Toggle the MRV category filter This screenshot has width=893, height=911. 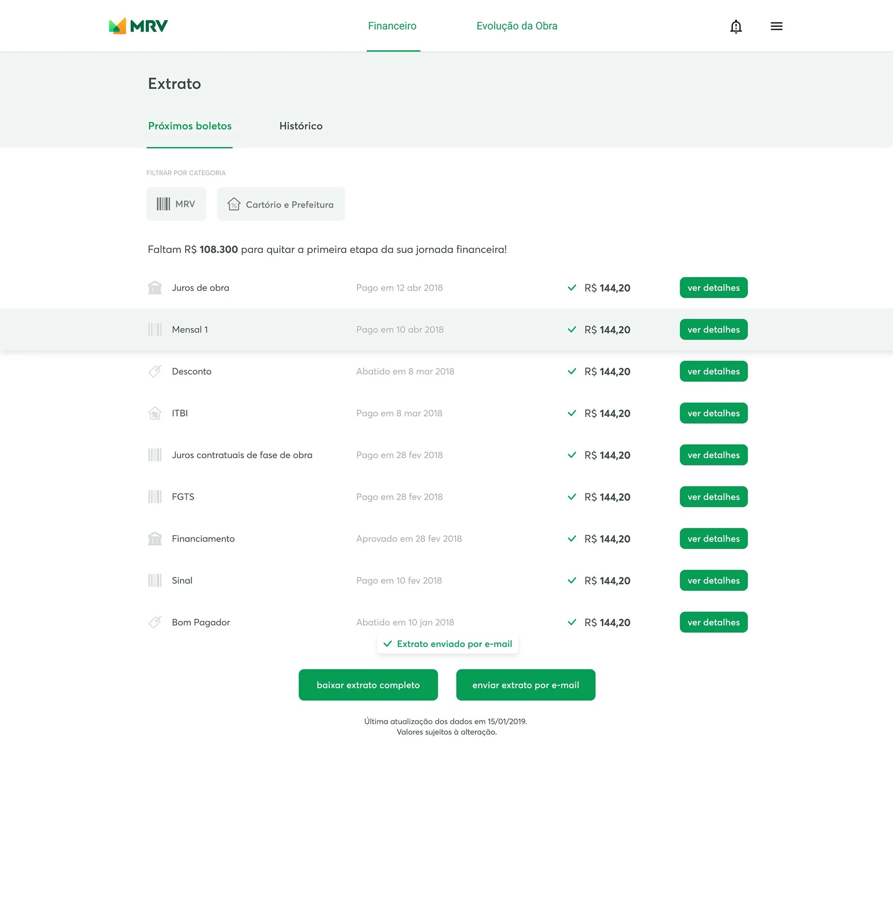pos(176,204)
